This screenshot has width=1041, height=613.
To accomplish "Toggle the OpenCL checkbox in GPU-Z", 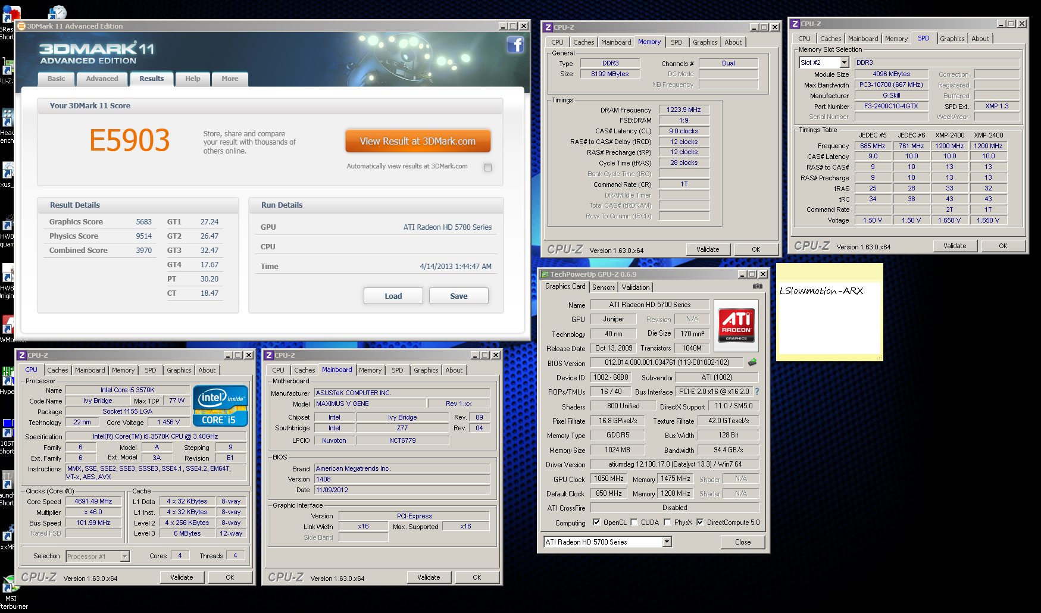I will pyautogui.click(x=596, y=523).
